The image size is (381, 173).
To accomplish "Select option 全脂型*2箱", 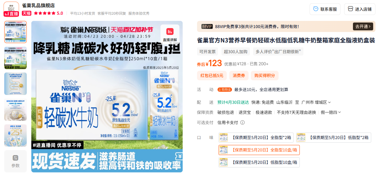I will pyautogui.click(x=256, y=137).
